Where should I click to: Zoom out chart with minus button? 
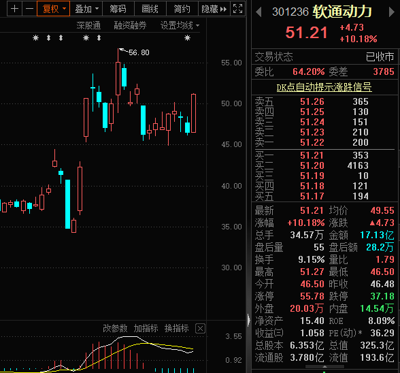tap(30, 9)
